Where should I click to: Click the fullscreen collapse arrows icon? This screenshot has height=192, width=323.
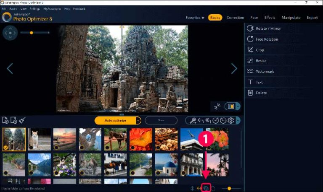(x=217, y=106)
